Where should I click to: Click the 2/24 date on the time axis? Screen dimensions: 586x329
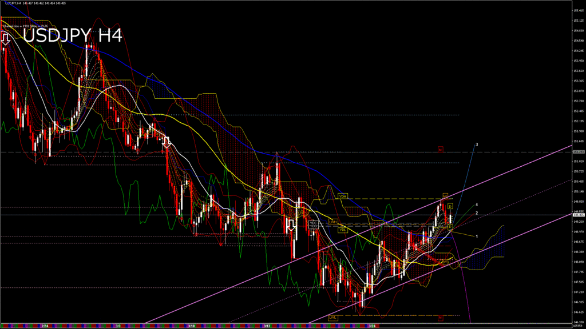click(45, 326)
